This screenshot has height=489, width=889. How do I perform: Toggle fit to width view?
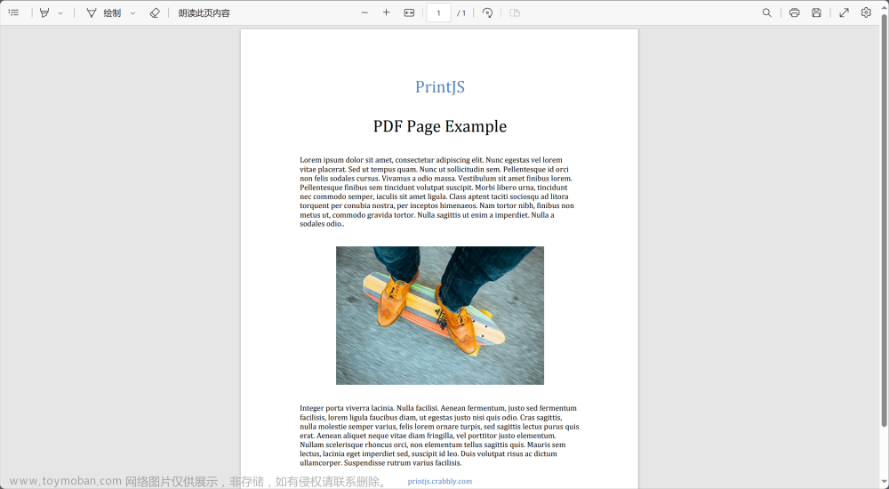click(x=409, y=12)
